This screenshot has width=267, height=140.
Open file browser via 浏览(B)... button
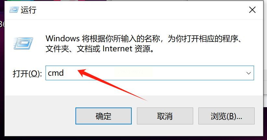point(226,116)
